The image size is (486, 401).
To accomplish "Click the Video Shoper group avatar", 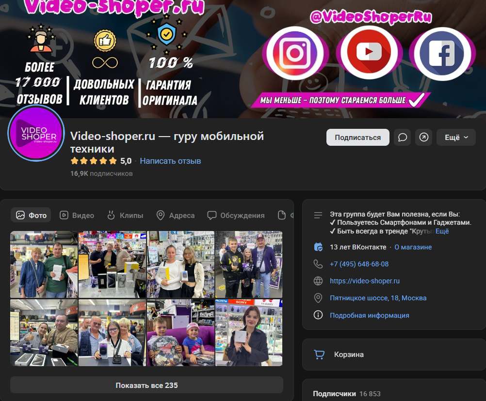I will click(36, 133).
